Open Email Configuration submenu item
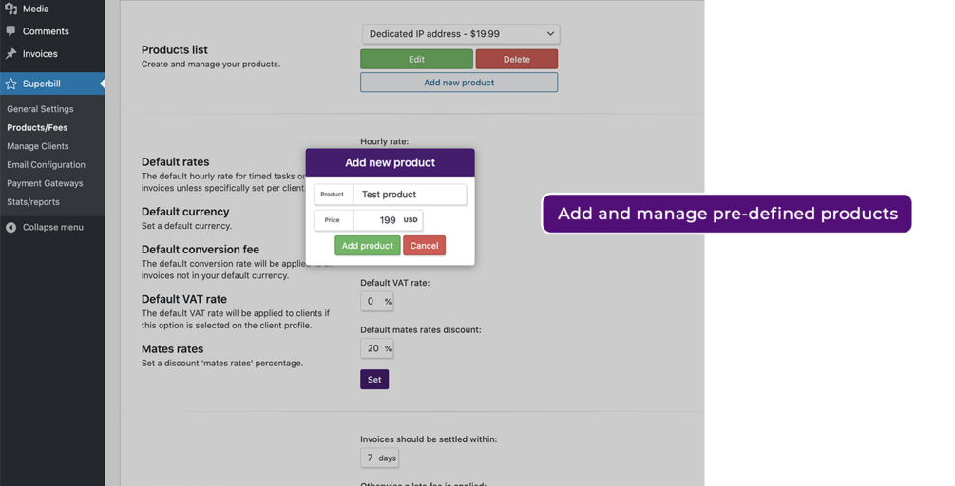 click(x=46, y=165)
